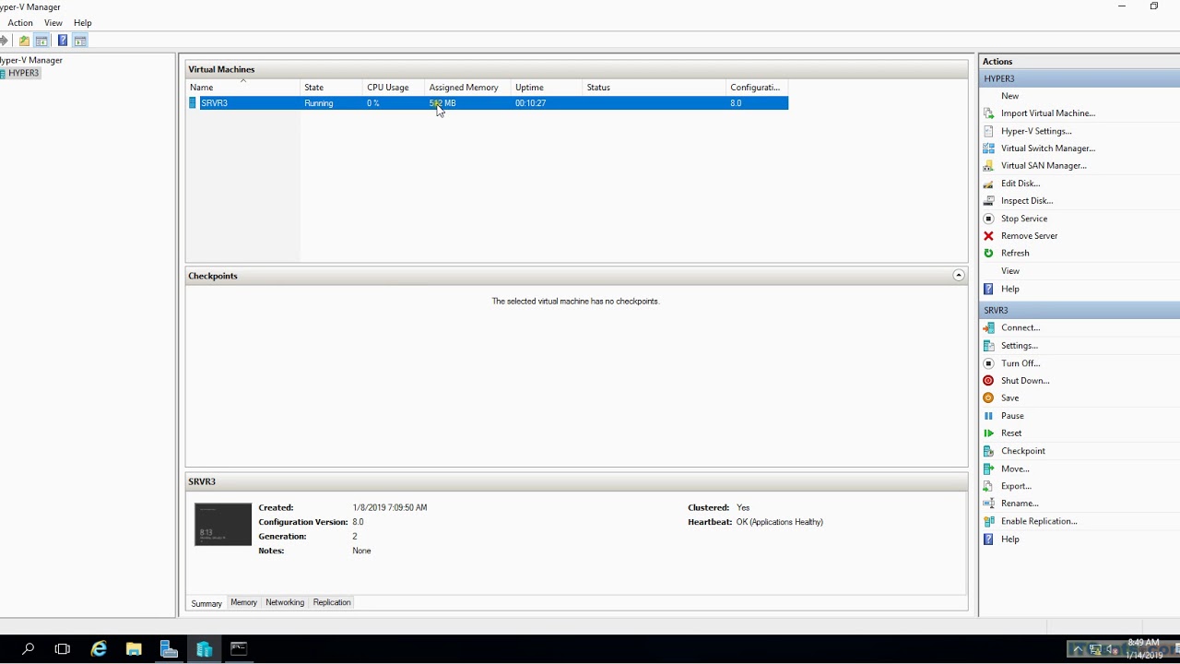1180x664 pixels.
Task: Sort by the CPU Usage column header
Action: coord(394,88)
